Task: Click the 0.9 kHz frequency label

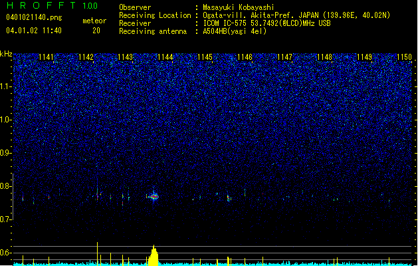Action: coord(5,153)
